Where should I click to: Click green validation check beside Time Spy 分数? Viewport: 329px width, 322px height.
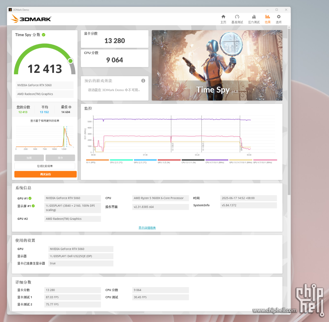[x=43, y=35]
